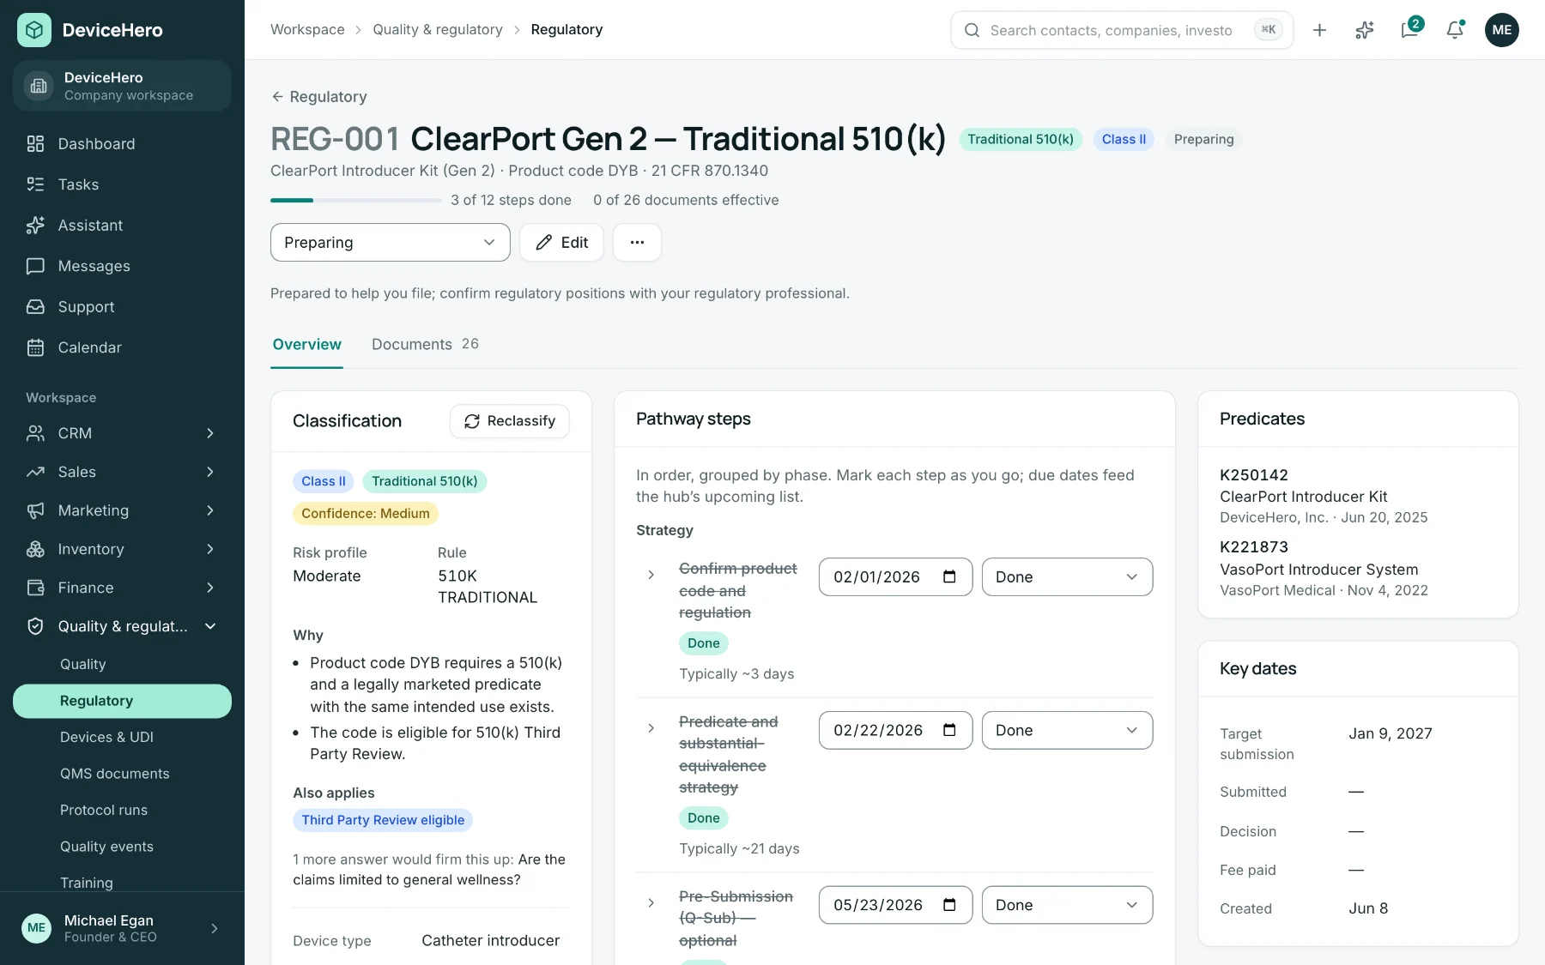Open the Assistant sparkle item
This screenshot has width=1545, height=965.
pos(122,225)
